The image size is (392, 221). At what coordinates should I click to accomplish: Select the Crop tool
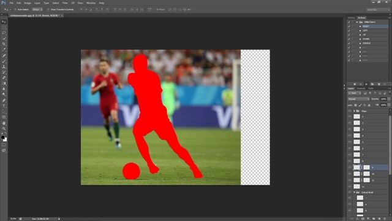pos(4,44)
